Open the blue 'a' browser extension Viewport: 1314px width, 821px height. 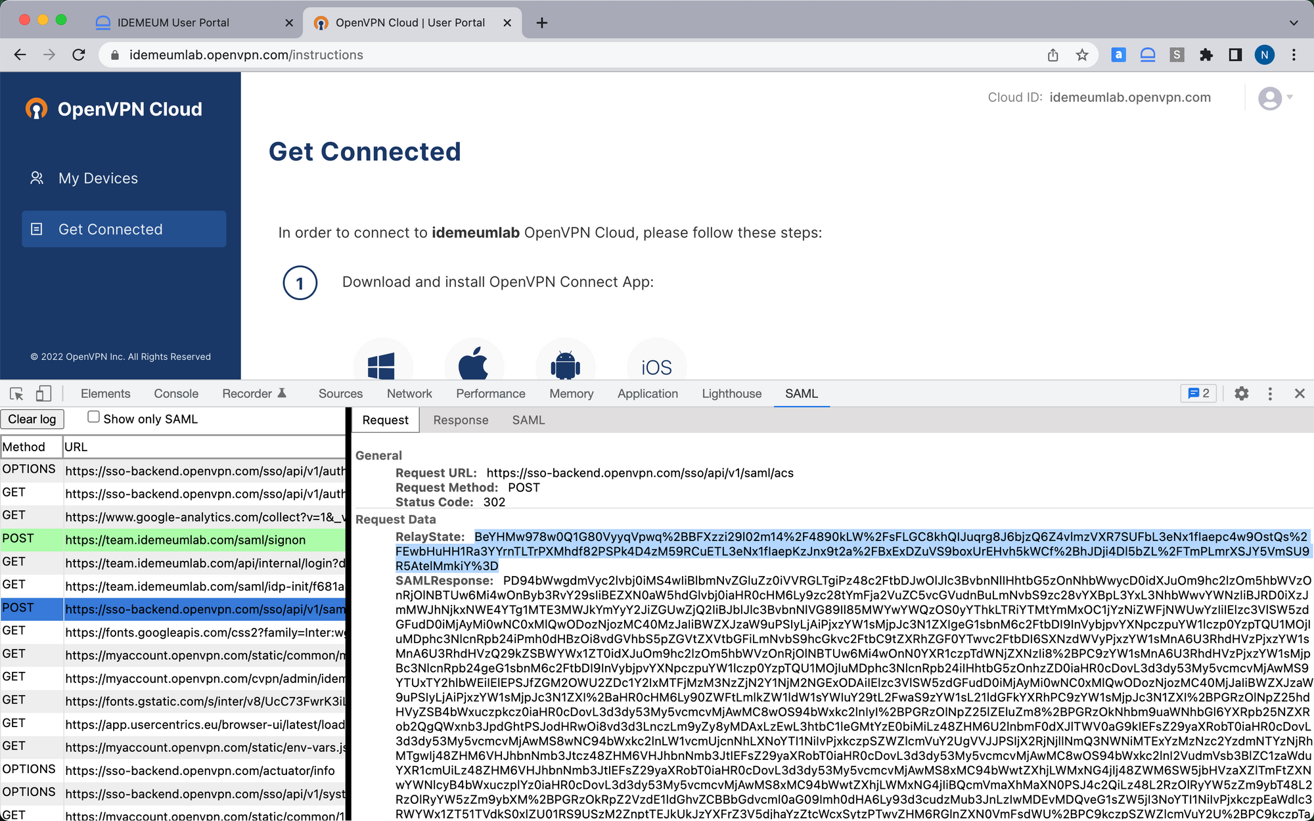tap(1118, 55)
